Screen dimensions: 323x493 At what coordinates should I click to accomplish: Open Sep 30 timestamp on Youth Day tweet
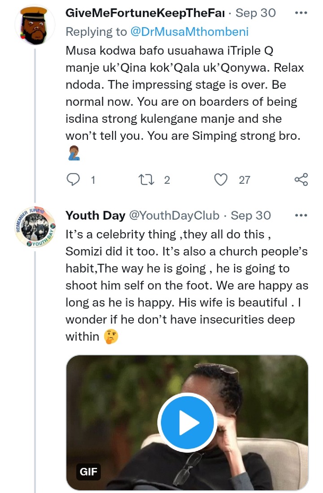(x=251, y=216)
